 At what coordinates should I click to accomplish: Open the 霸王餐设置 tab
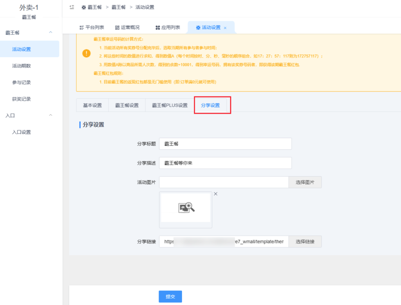127,105
